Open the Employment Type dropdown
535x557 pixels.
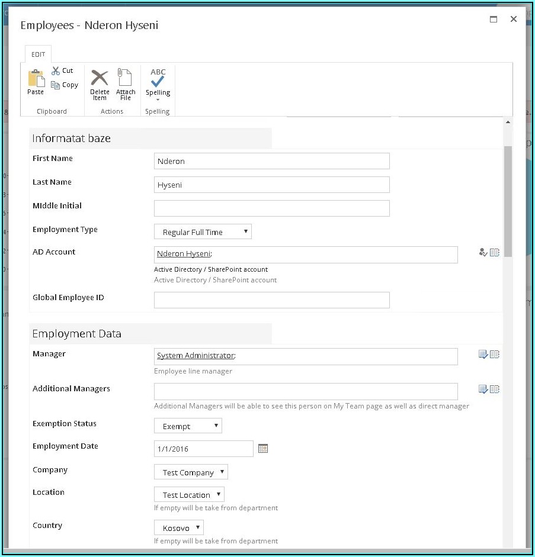tap(245, 231)
